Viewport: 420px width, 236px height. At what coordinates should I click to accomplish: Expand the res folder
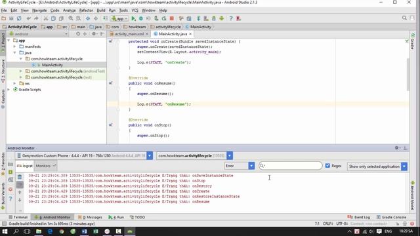14,83
